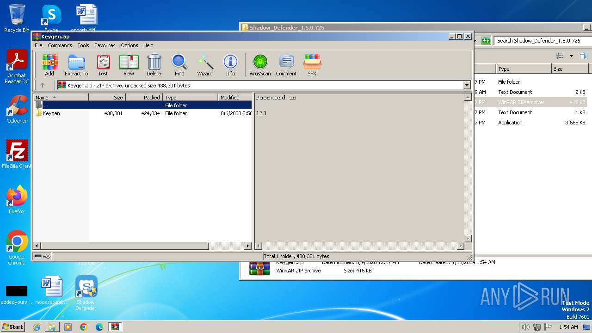The width and height of the screenshot is (592, 333).
Task: Click the 'Password is' comment text
Action: [276, 98]
